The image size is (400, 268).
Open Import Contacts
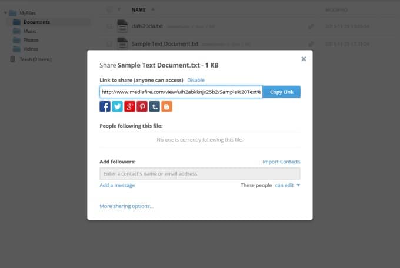click(281, 162)
